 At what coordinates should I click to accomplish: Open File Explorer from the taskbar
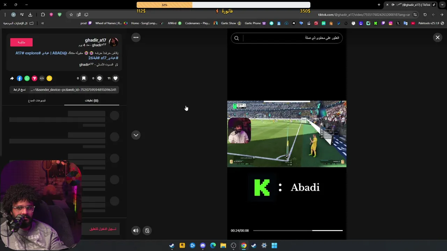point(223,245)
